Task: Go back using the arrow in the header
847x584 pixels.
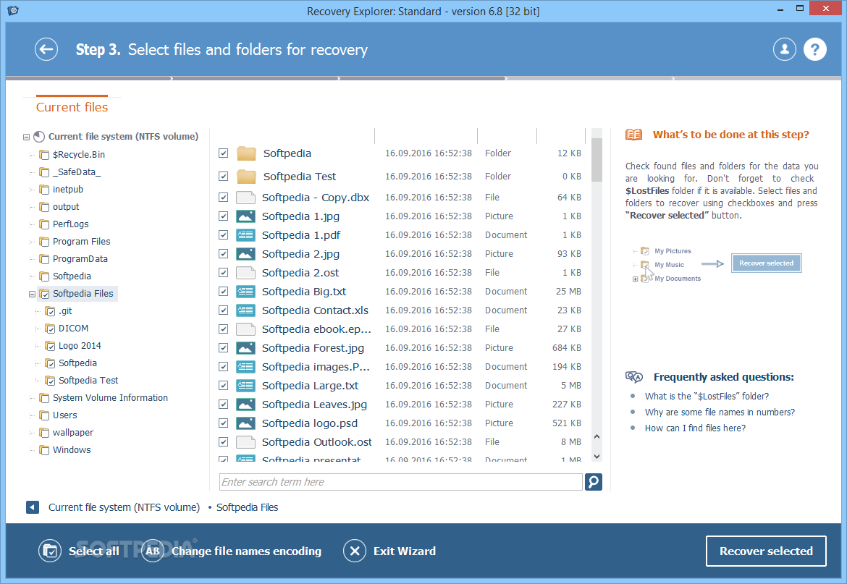Action: (46, 50)
